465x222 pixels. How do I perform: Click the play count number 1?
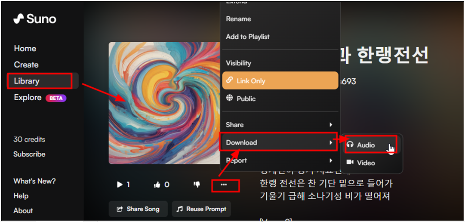click(128, 185)
